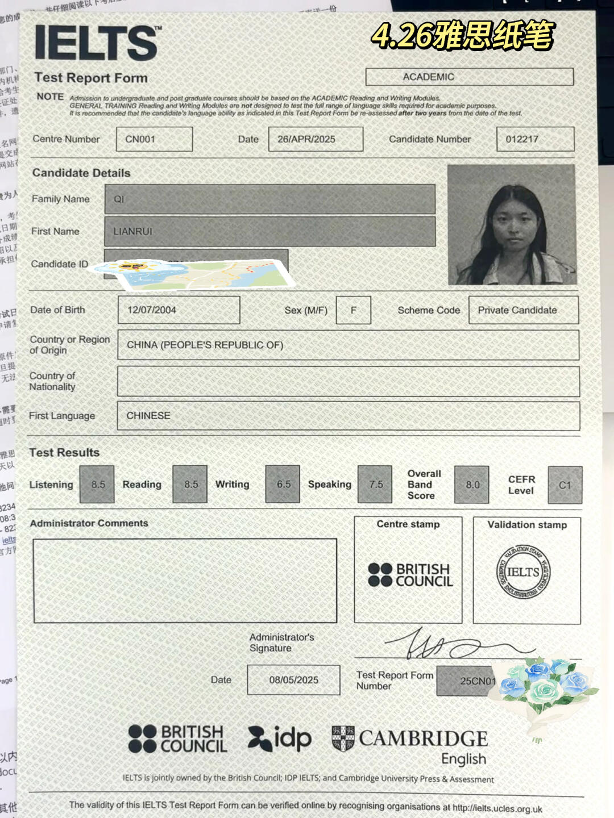Click the footer British Council logo
614x818 pixels.
coord(177,739)
